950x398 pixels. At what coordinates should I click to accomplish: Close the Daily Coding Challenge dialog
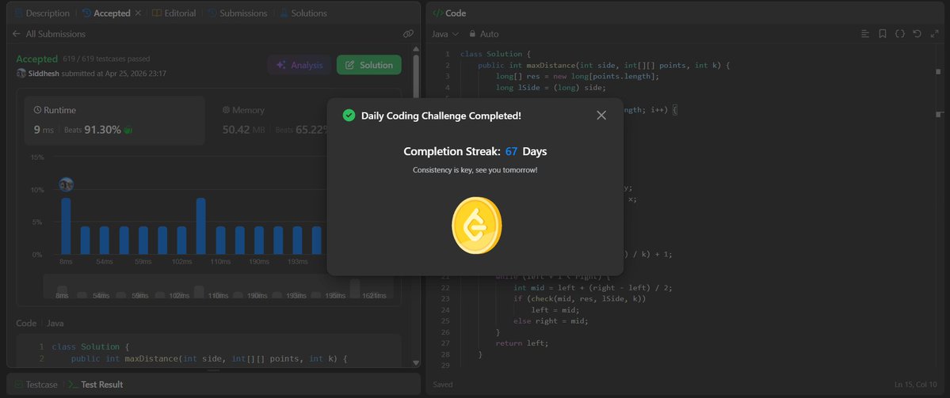click(601, 116)
